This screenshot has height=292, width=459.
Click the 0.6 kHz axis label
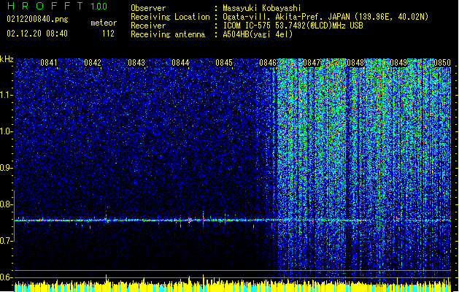click(x=7, y=277)
